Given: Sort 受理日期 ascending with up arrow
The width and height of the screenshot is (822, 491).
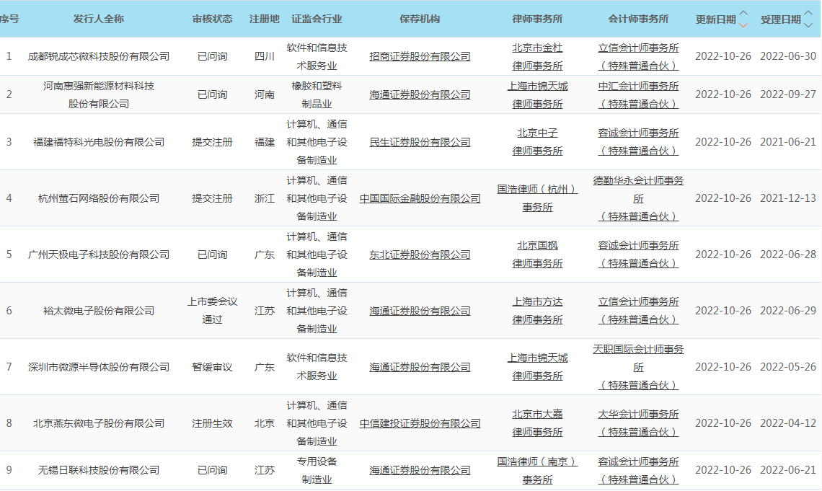Looking at the screenshot, I should (x=808, y=14).
